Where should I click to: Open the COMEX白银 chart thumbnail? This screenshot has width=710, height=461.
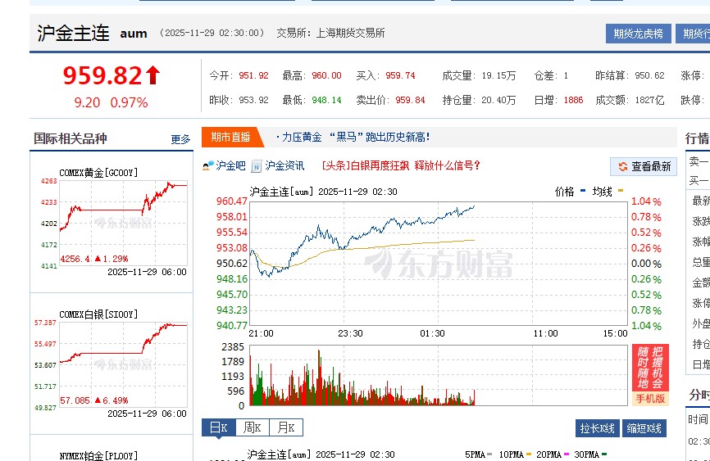[x=123, y=364]
